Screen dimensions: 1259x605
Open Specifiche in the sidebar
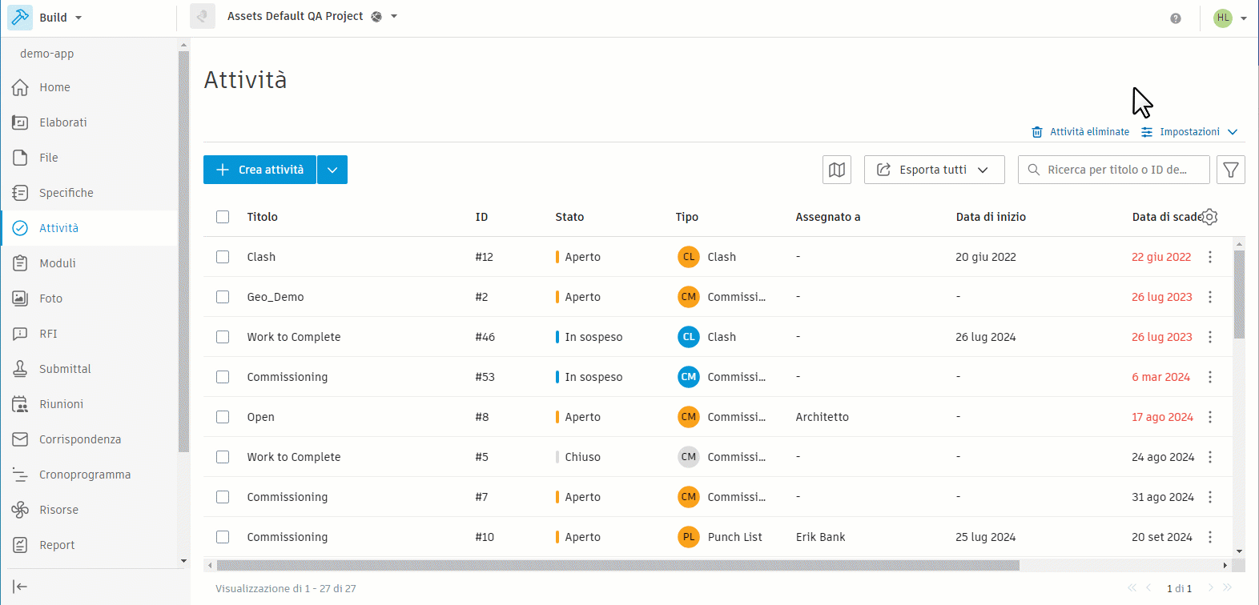click(x=89, y=193)
